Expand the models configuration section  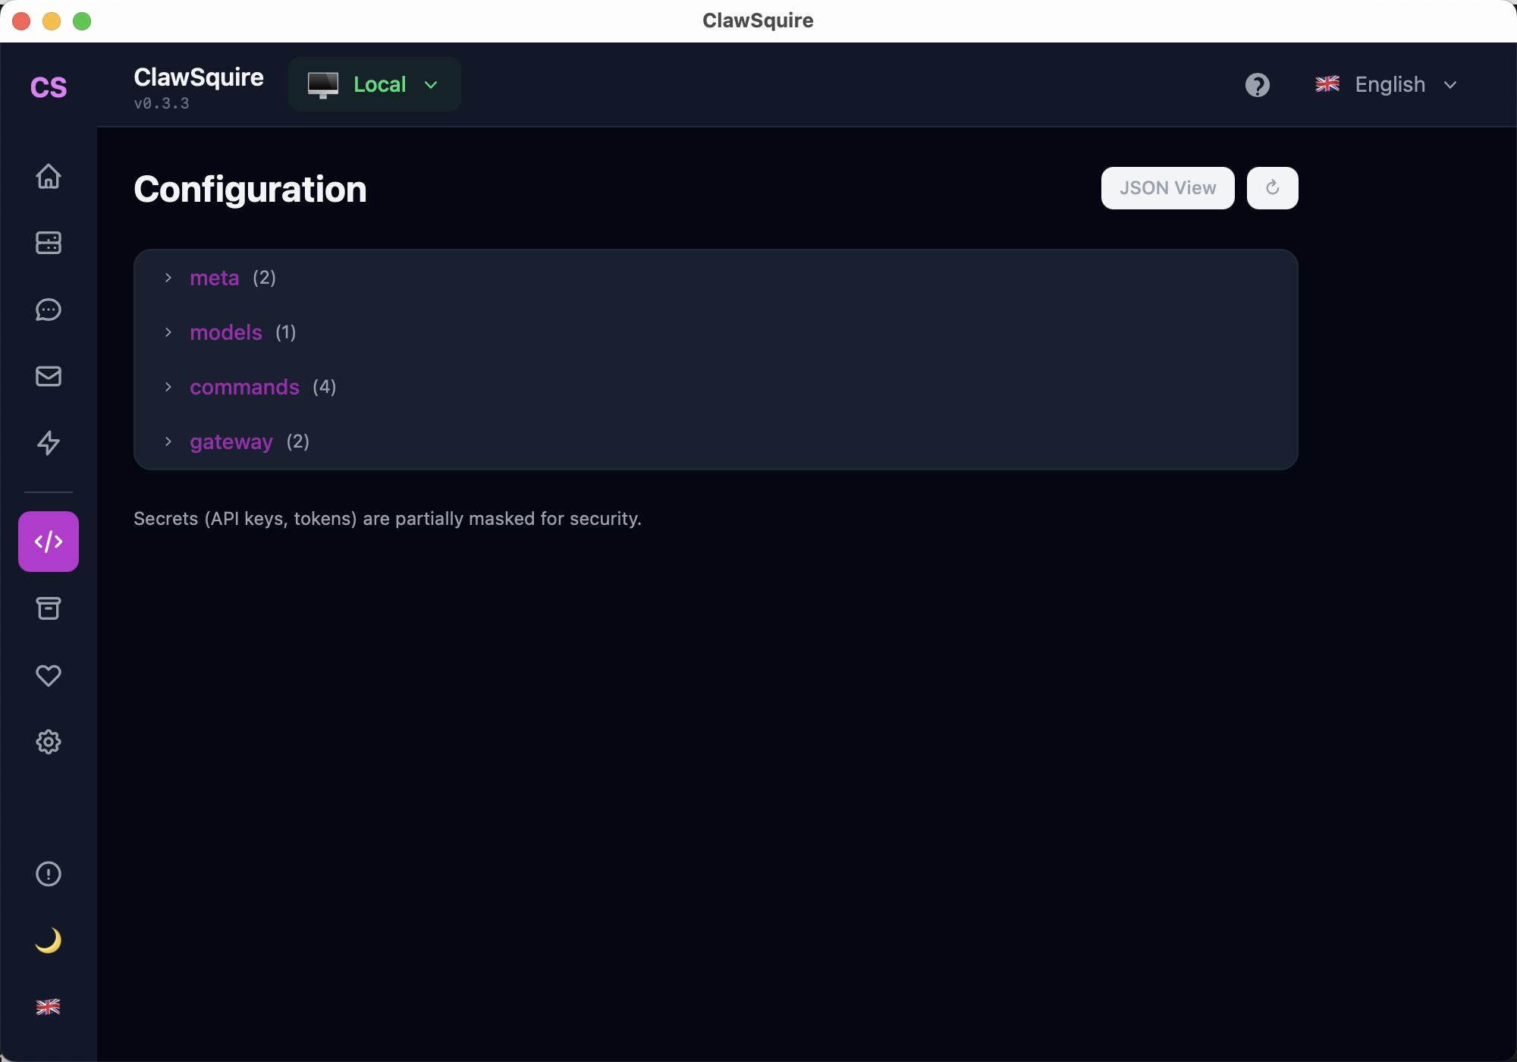pyautogui.click(x=226, y=332)
